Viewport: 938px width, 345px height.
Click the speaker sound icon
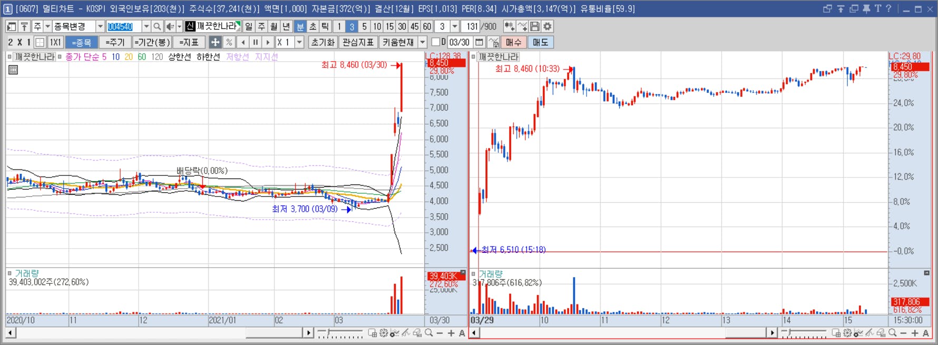click(x=170, y=26)
